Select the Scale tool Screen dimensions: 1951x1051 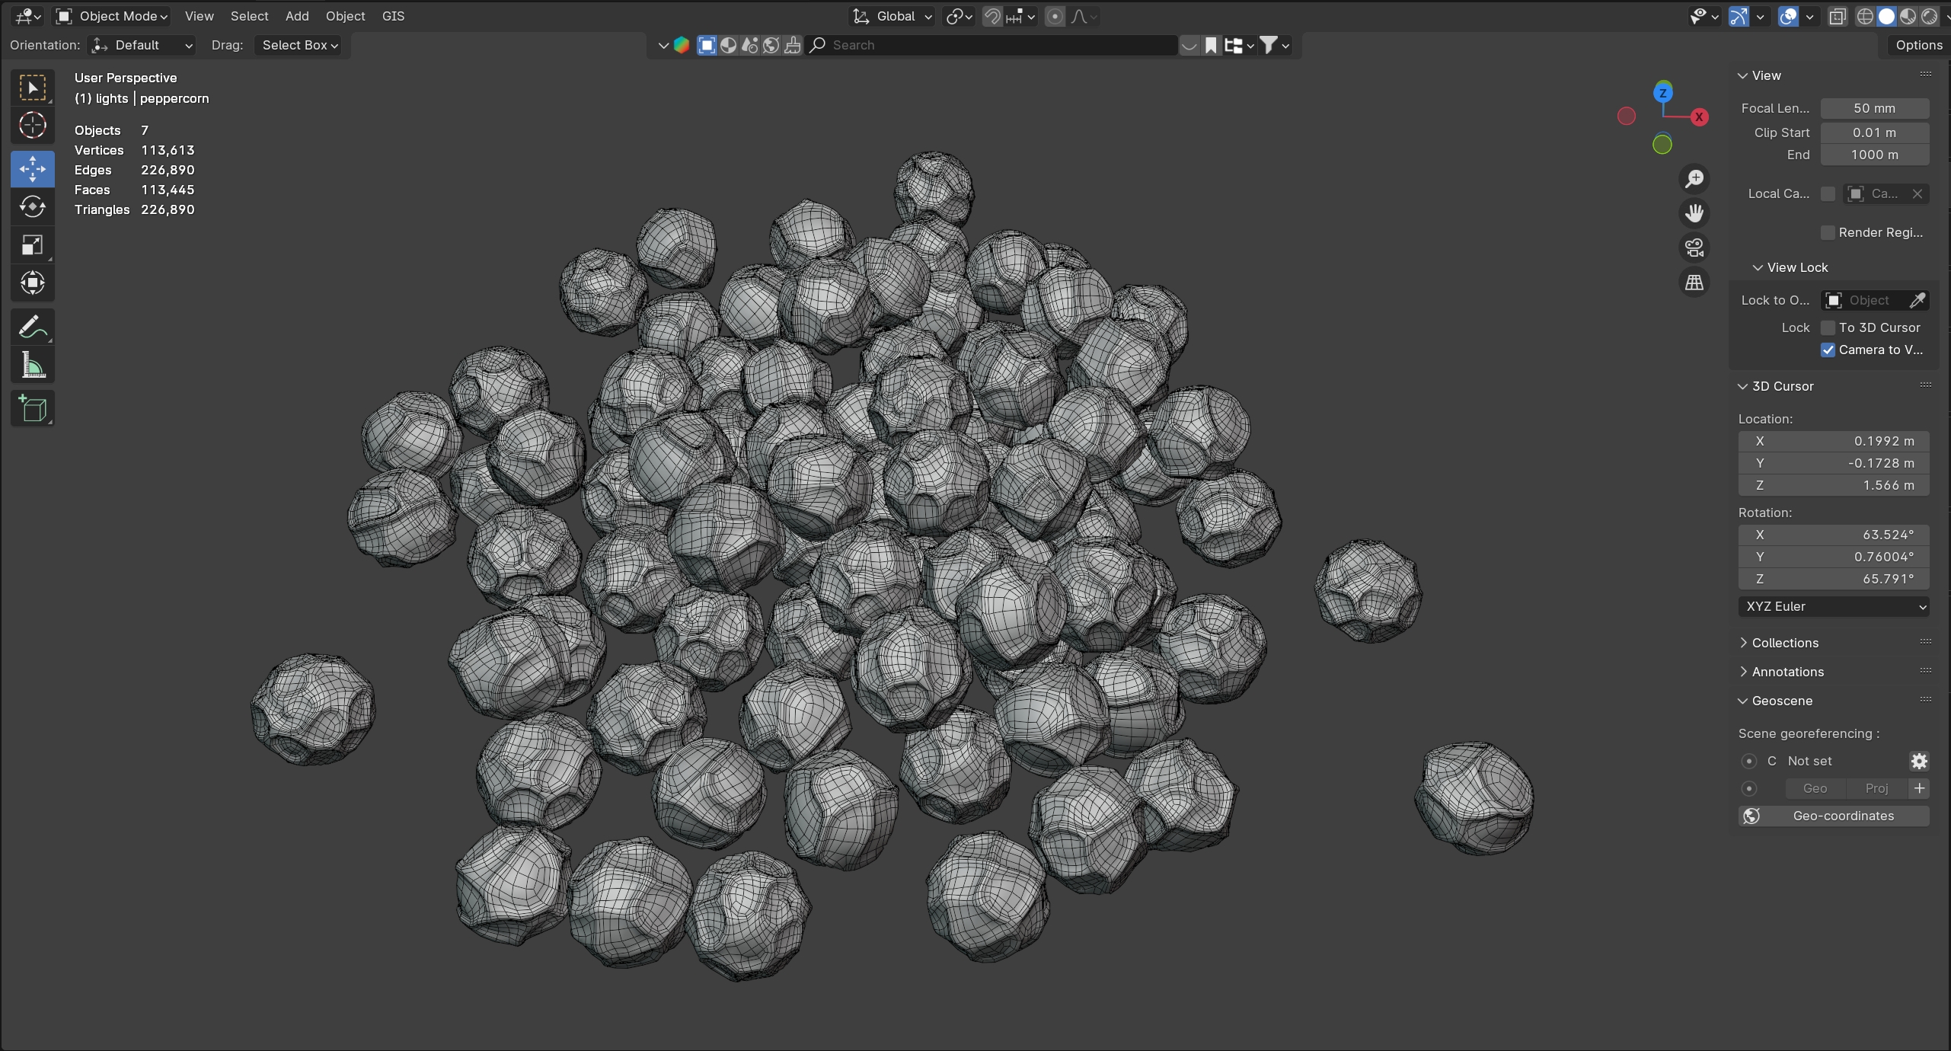pyautogui.click(x=32, y=245)
